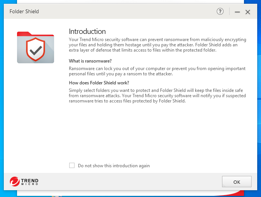261x197 pixels.
Task: Click the Trend Micro logo
Action: (x=24, y=182)
